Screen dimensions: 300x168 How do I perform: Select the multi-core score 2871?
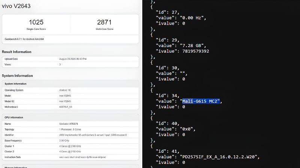click(105, 22)
